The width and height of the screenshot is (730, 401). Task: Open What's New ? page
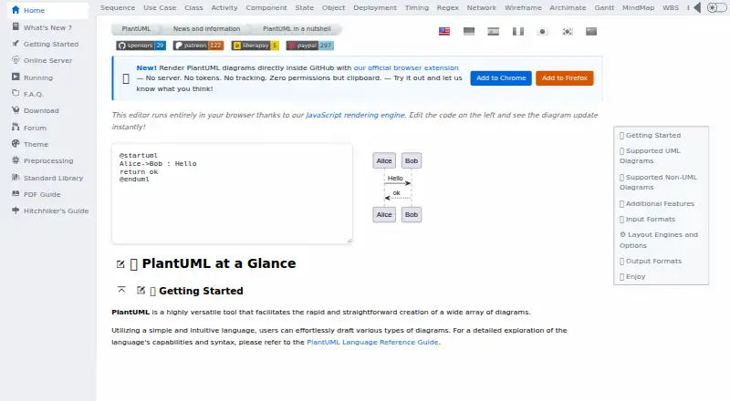47,27
